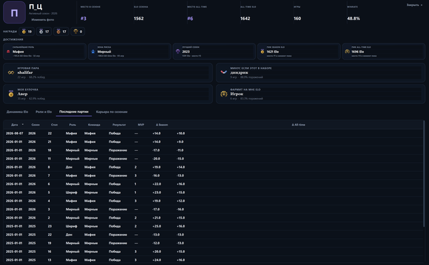
Task: Click the blue person icon on Мирный card
Action: point(93,52)
